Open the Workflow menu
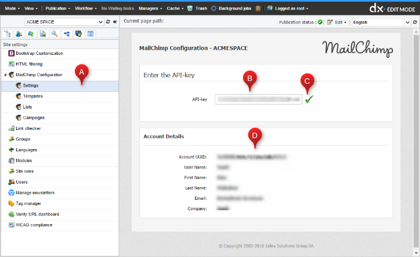 [86, 9]
